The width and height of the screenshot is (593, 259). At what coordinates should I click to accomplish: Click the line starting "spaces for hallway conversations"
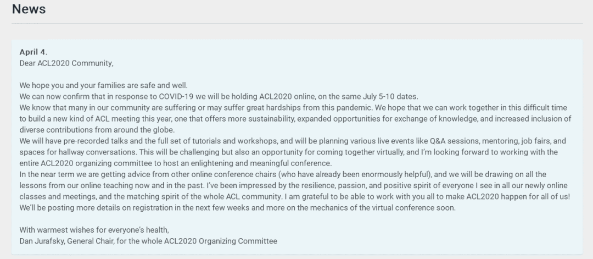pyautogui.click(x=289, y=152)
